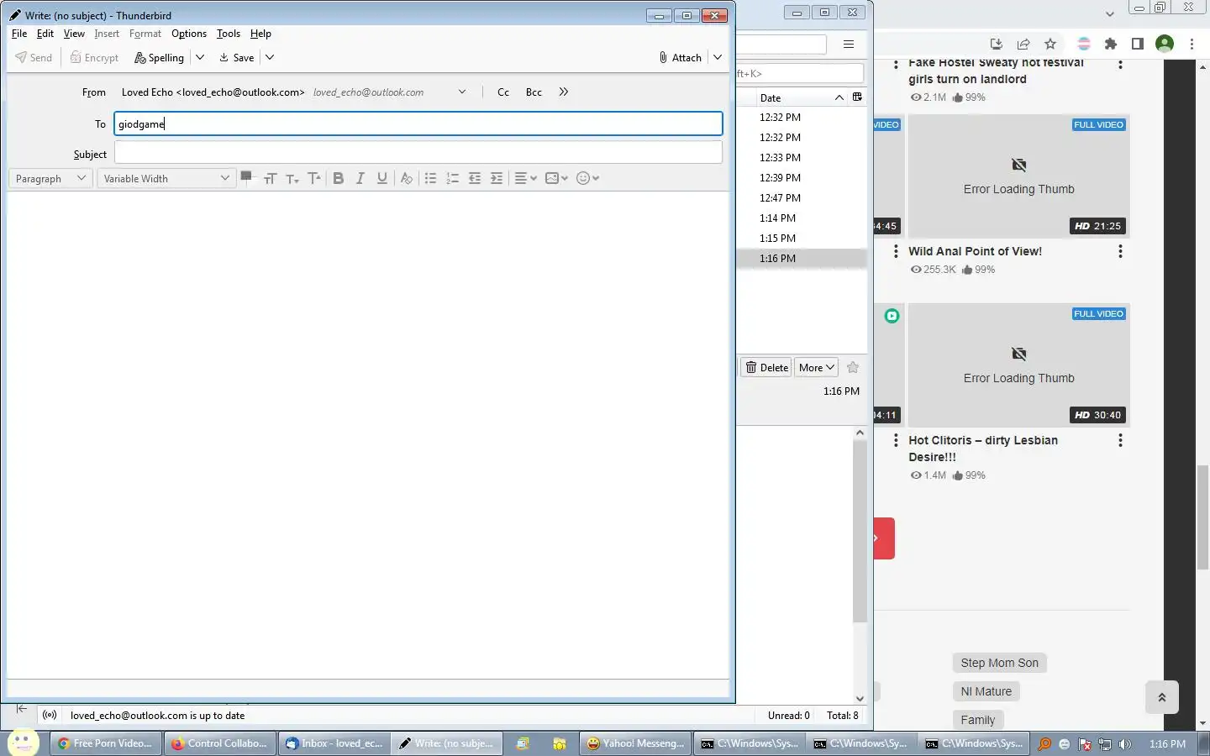
Task: Switch to Yahoo! Messenger taskbar item
Action: (635, 743)
